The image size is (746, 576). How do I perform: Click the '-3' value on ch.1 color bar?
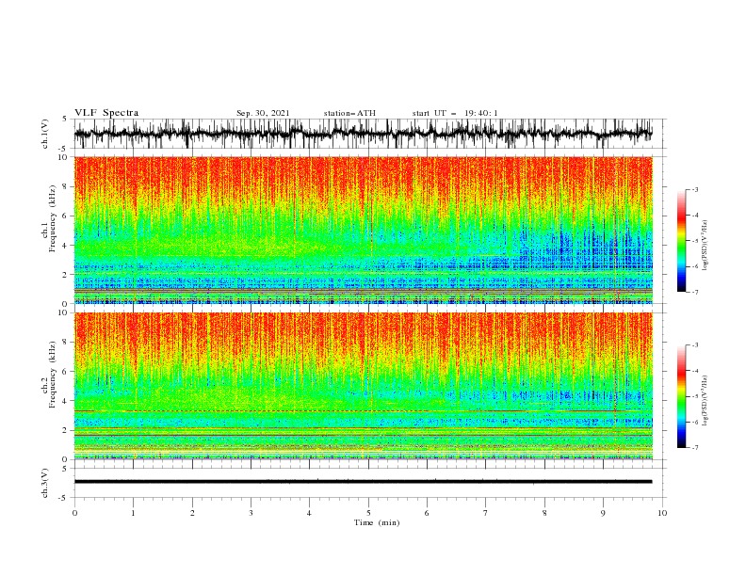click(x=694, y=189)
